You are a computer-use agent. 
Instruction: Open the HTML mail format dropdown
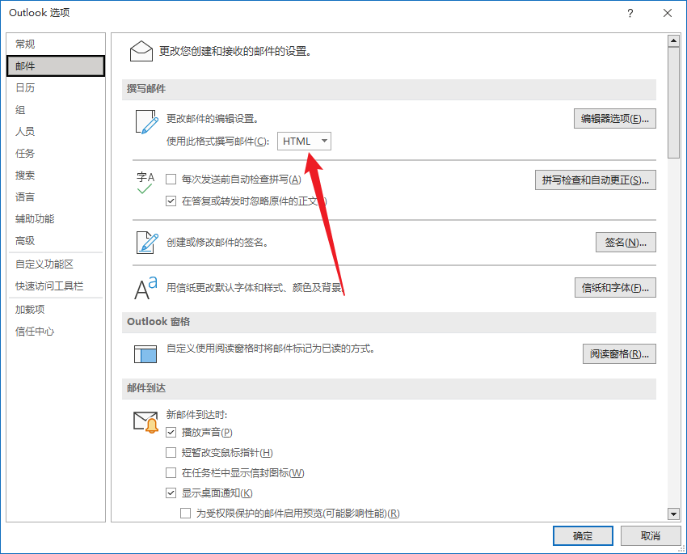click(x=304, y=142)
